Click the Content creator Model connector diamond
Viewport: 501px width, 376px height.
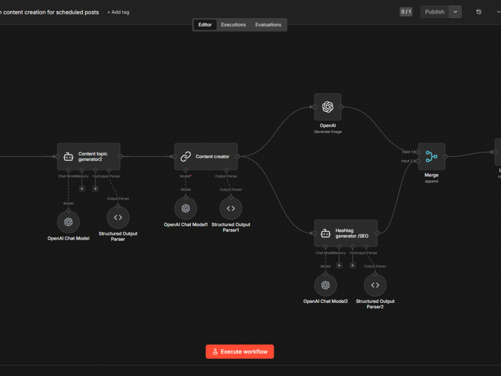click(x=186, y=170)
